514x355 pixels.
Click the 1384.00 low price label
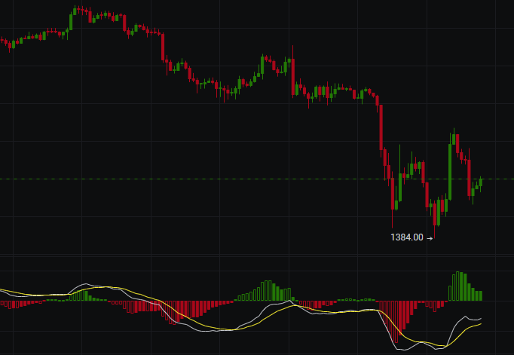pos(407,237)
